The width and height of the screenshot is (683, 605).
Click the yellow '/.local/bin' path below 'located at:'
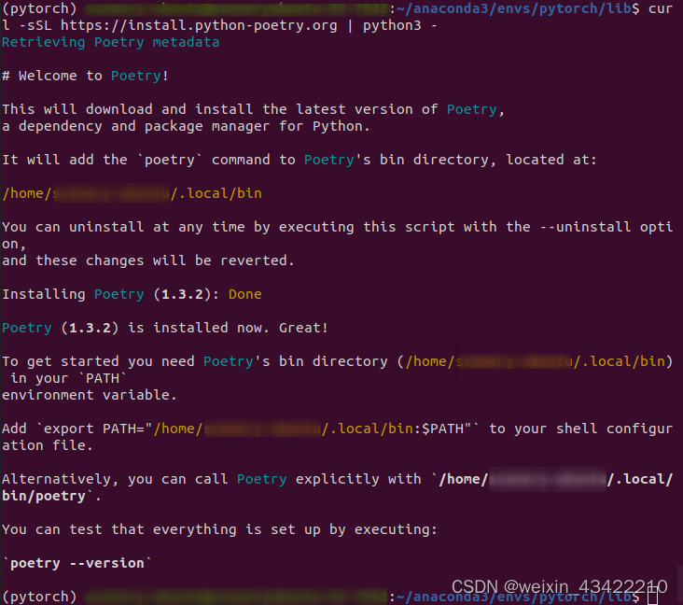click(216, 193)
